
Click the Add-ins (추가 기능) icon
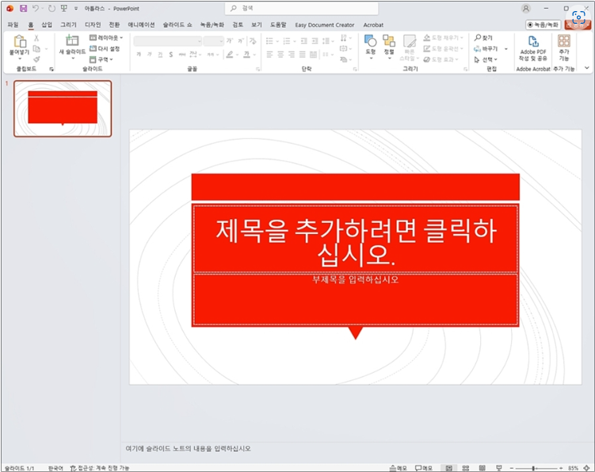click(563, 46)
